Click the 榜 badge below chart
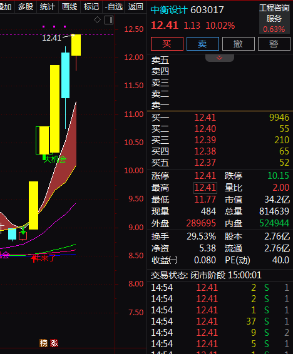 44,343
